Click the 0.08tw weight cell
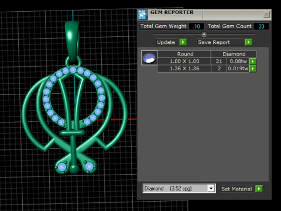This screenshot has height=211, width=281. tap(238, 62)
